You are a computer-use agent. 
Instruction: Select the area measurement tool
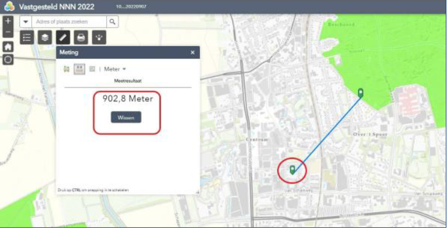67,69
